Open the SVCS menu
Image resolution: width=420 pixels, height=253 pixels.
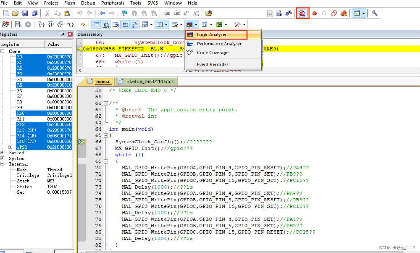click(153, 3)
